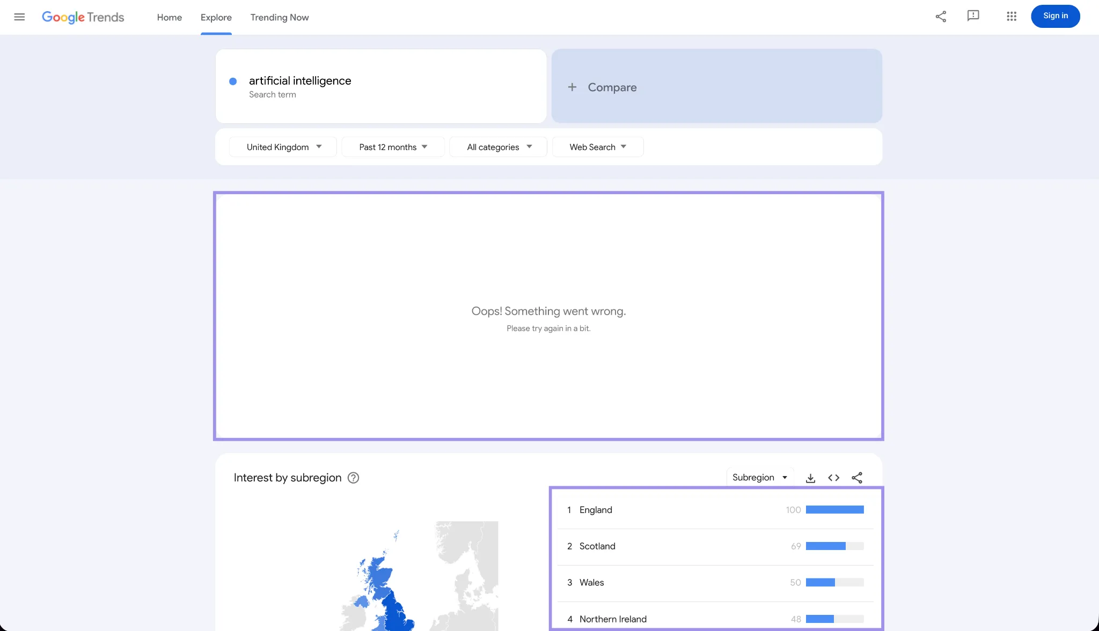Click the Oops error message text
Image resolution: width=1099 pixels, height=631 pixels.
tap(548, 311)
